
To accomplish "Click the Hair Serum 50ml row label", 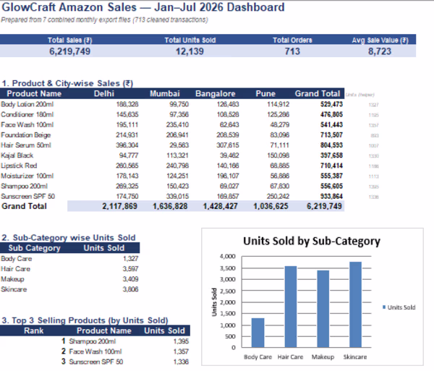I will coord(26,145).
